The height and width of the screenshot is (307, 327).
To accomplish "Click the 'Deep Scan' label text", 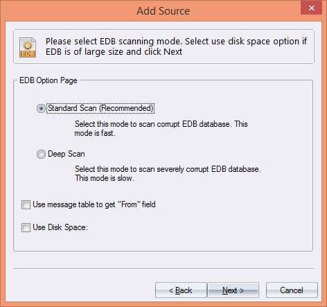I will [67, 154].
